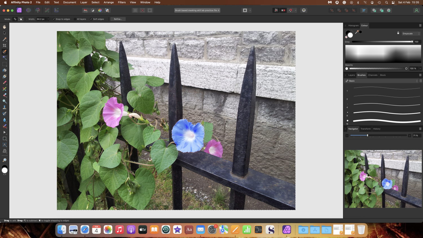Screen dimensions: 423x238
Task: Select the View (hand) tool
Action: pos(4,27)
